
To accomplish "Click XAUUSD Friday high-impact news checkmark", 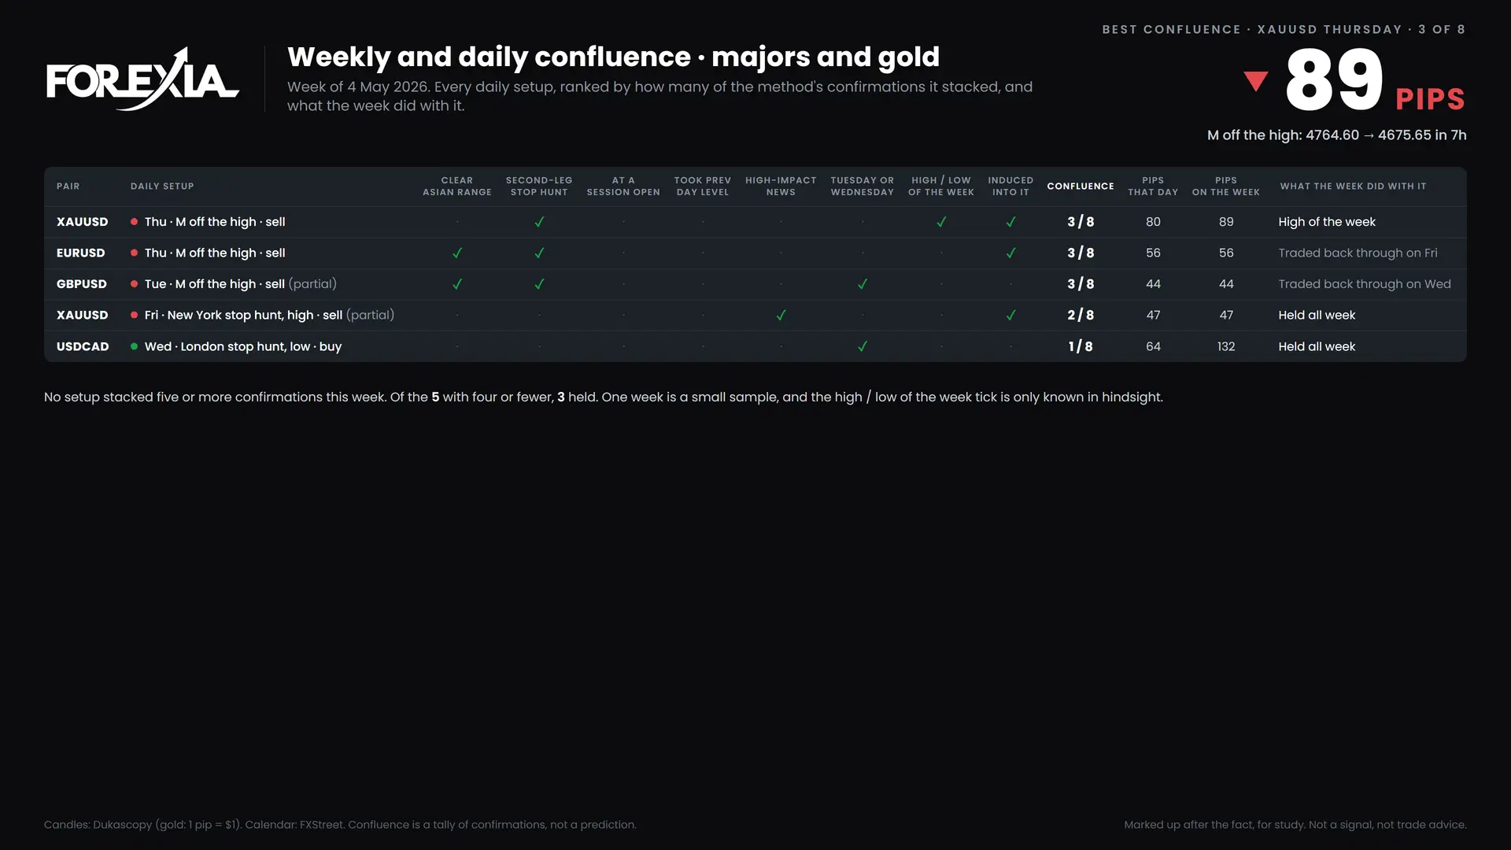I will pos(781,315).
